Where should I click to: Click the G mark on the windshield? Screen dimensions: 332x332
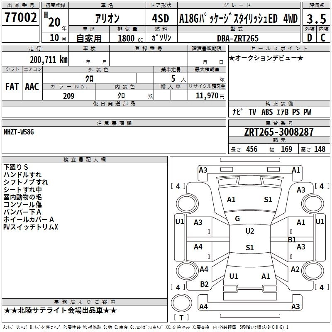coord(237,219)
